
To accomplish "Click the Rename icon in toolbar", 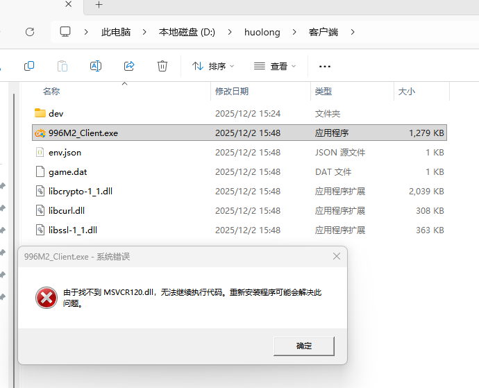I will tap(96, 66).
